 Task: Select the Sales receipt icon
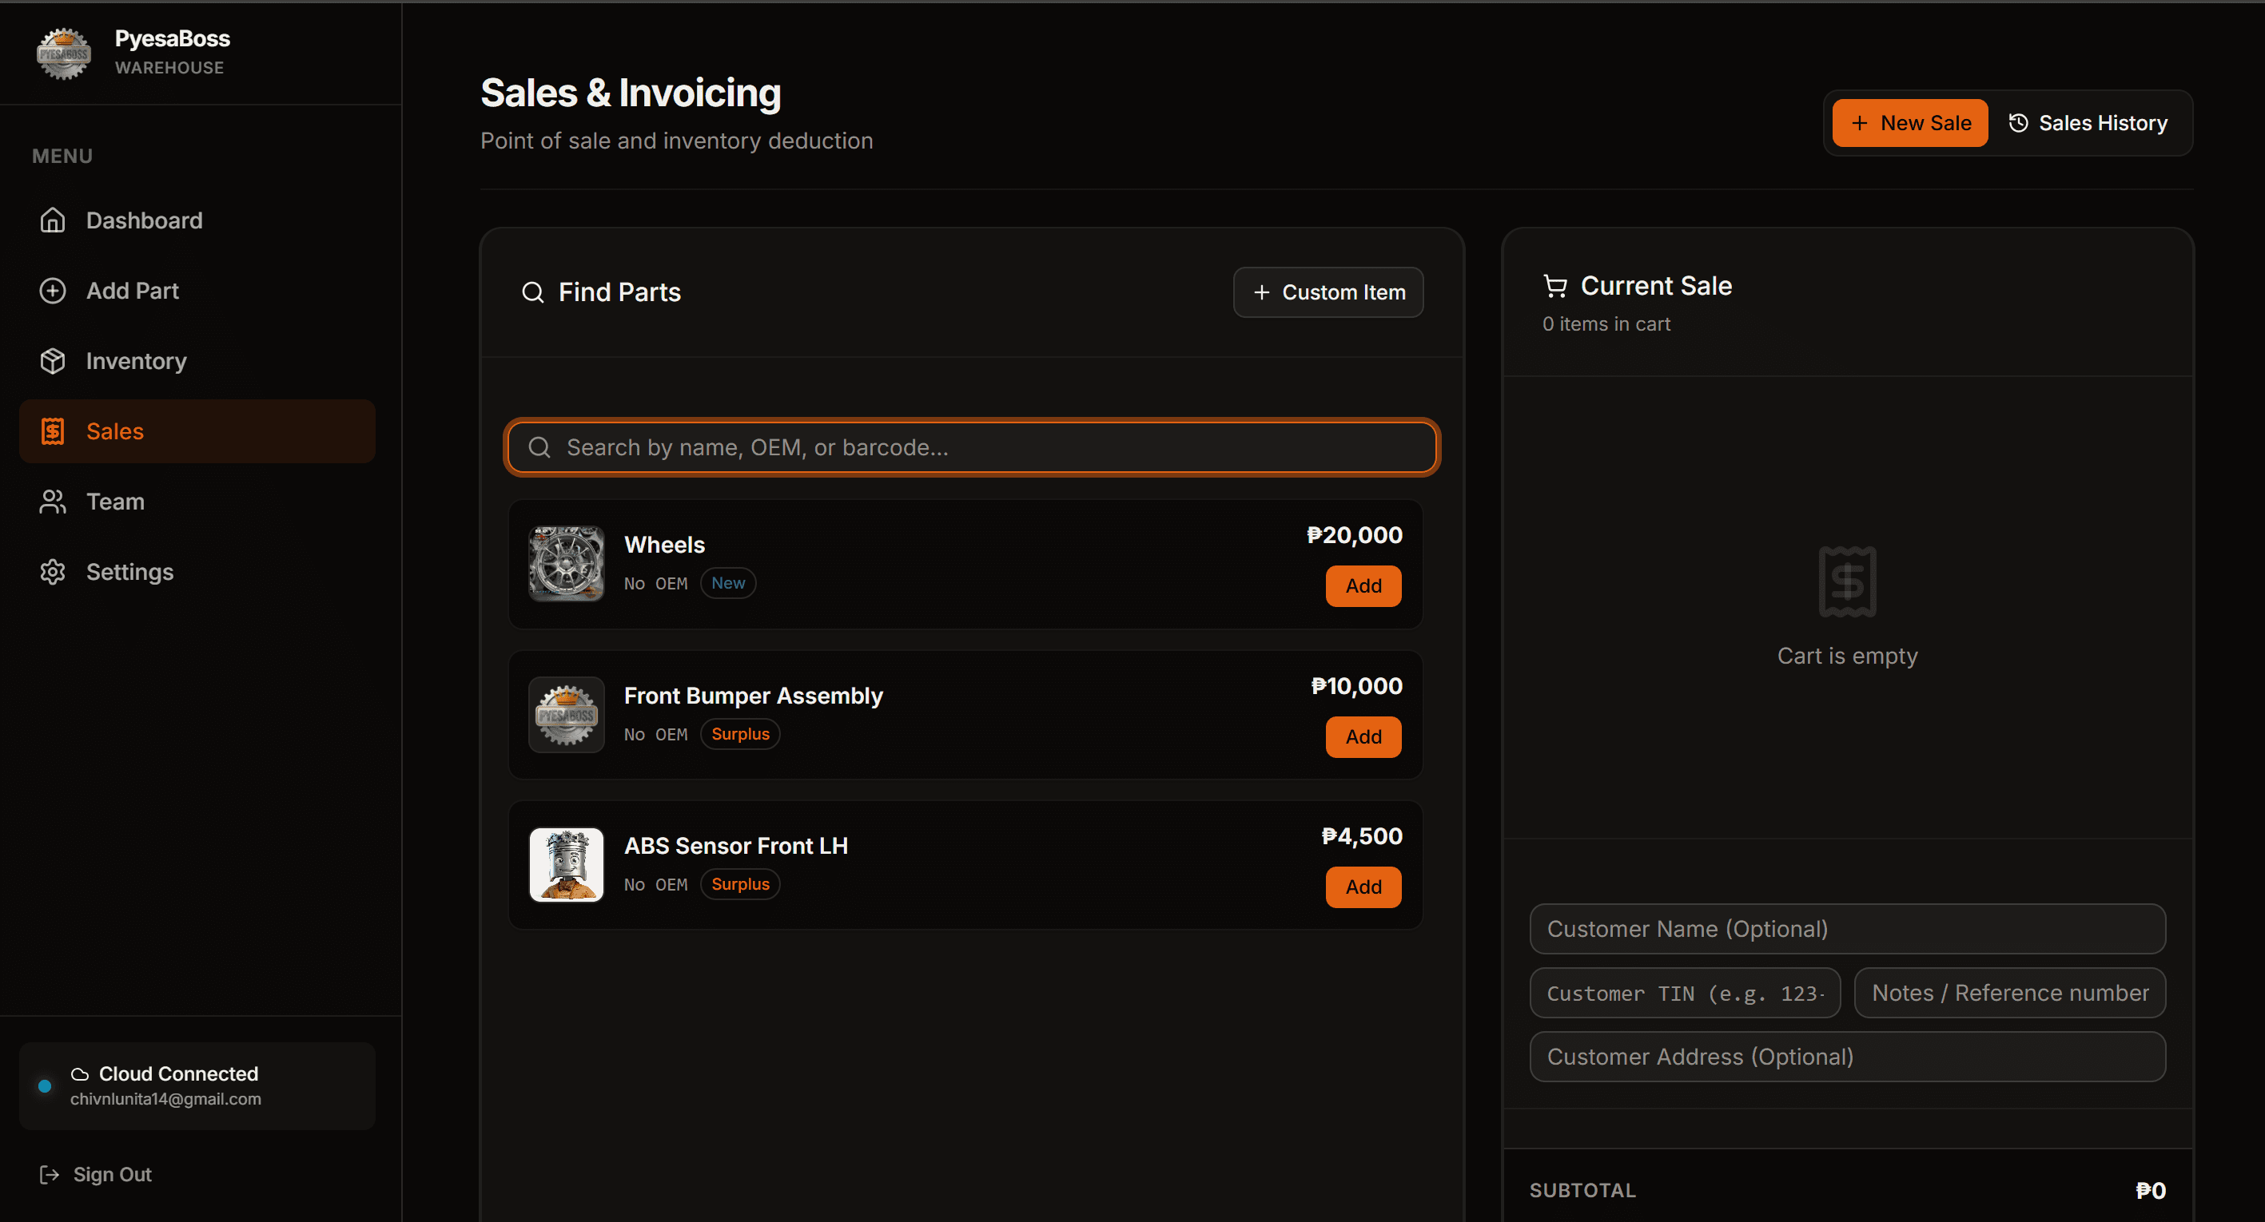[x=53, y=431]
